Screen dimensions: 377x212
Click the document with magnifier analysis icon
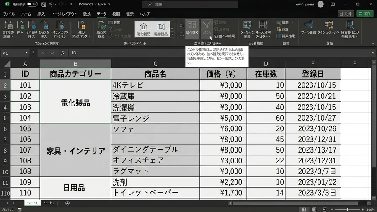(350, 25)
